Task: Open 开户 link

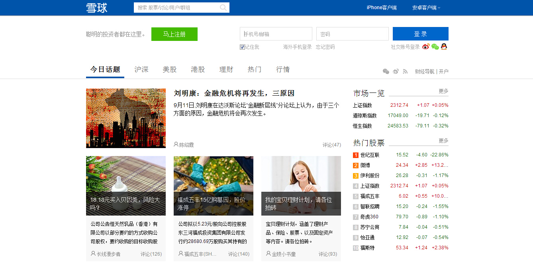Action: coord(443,71)
